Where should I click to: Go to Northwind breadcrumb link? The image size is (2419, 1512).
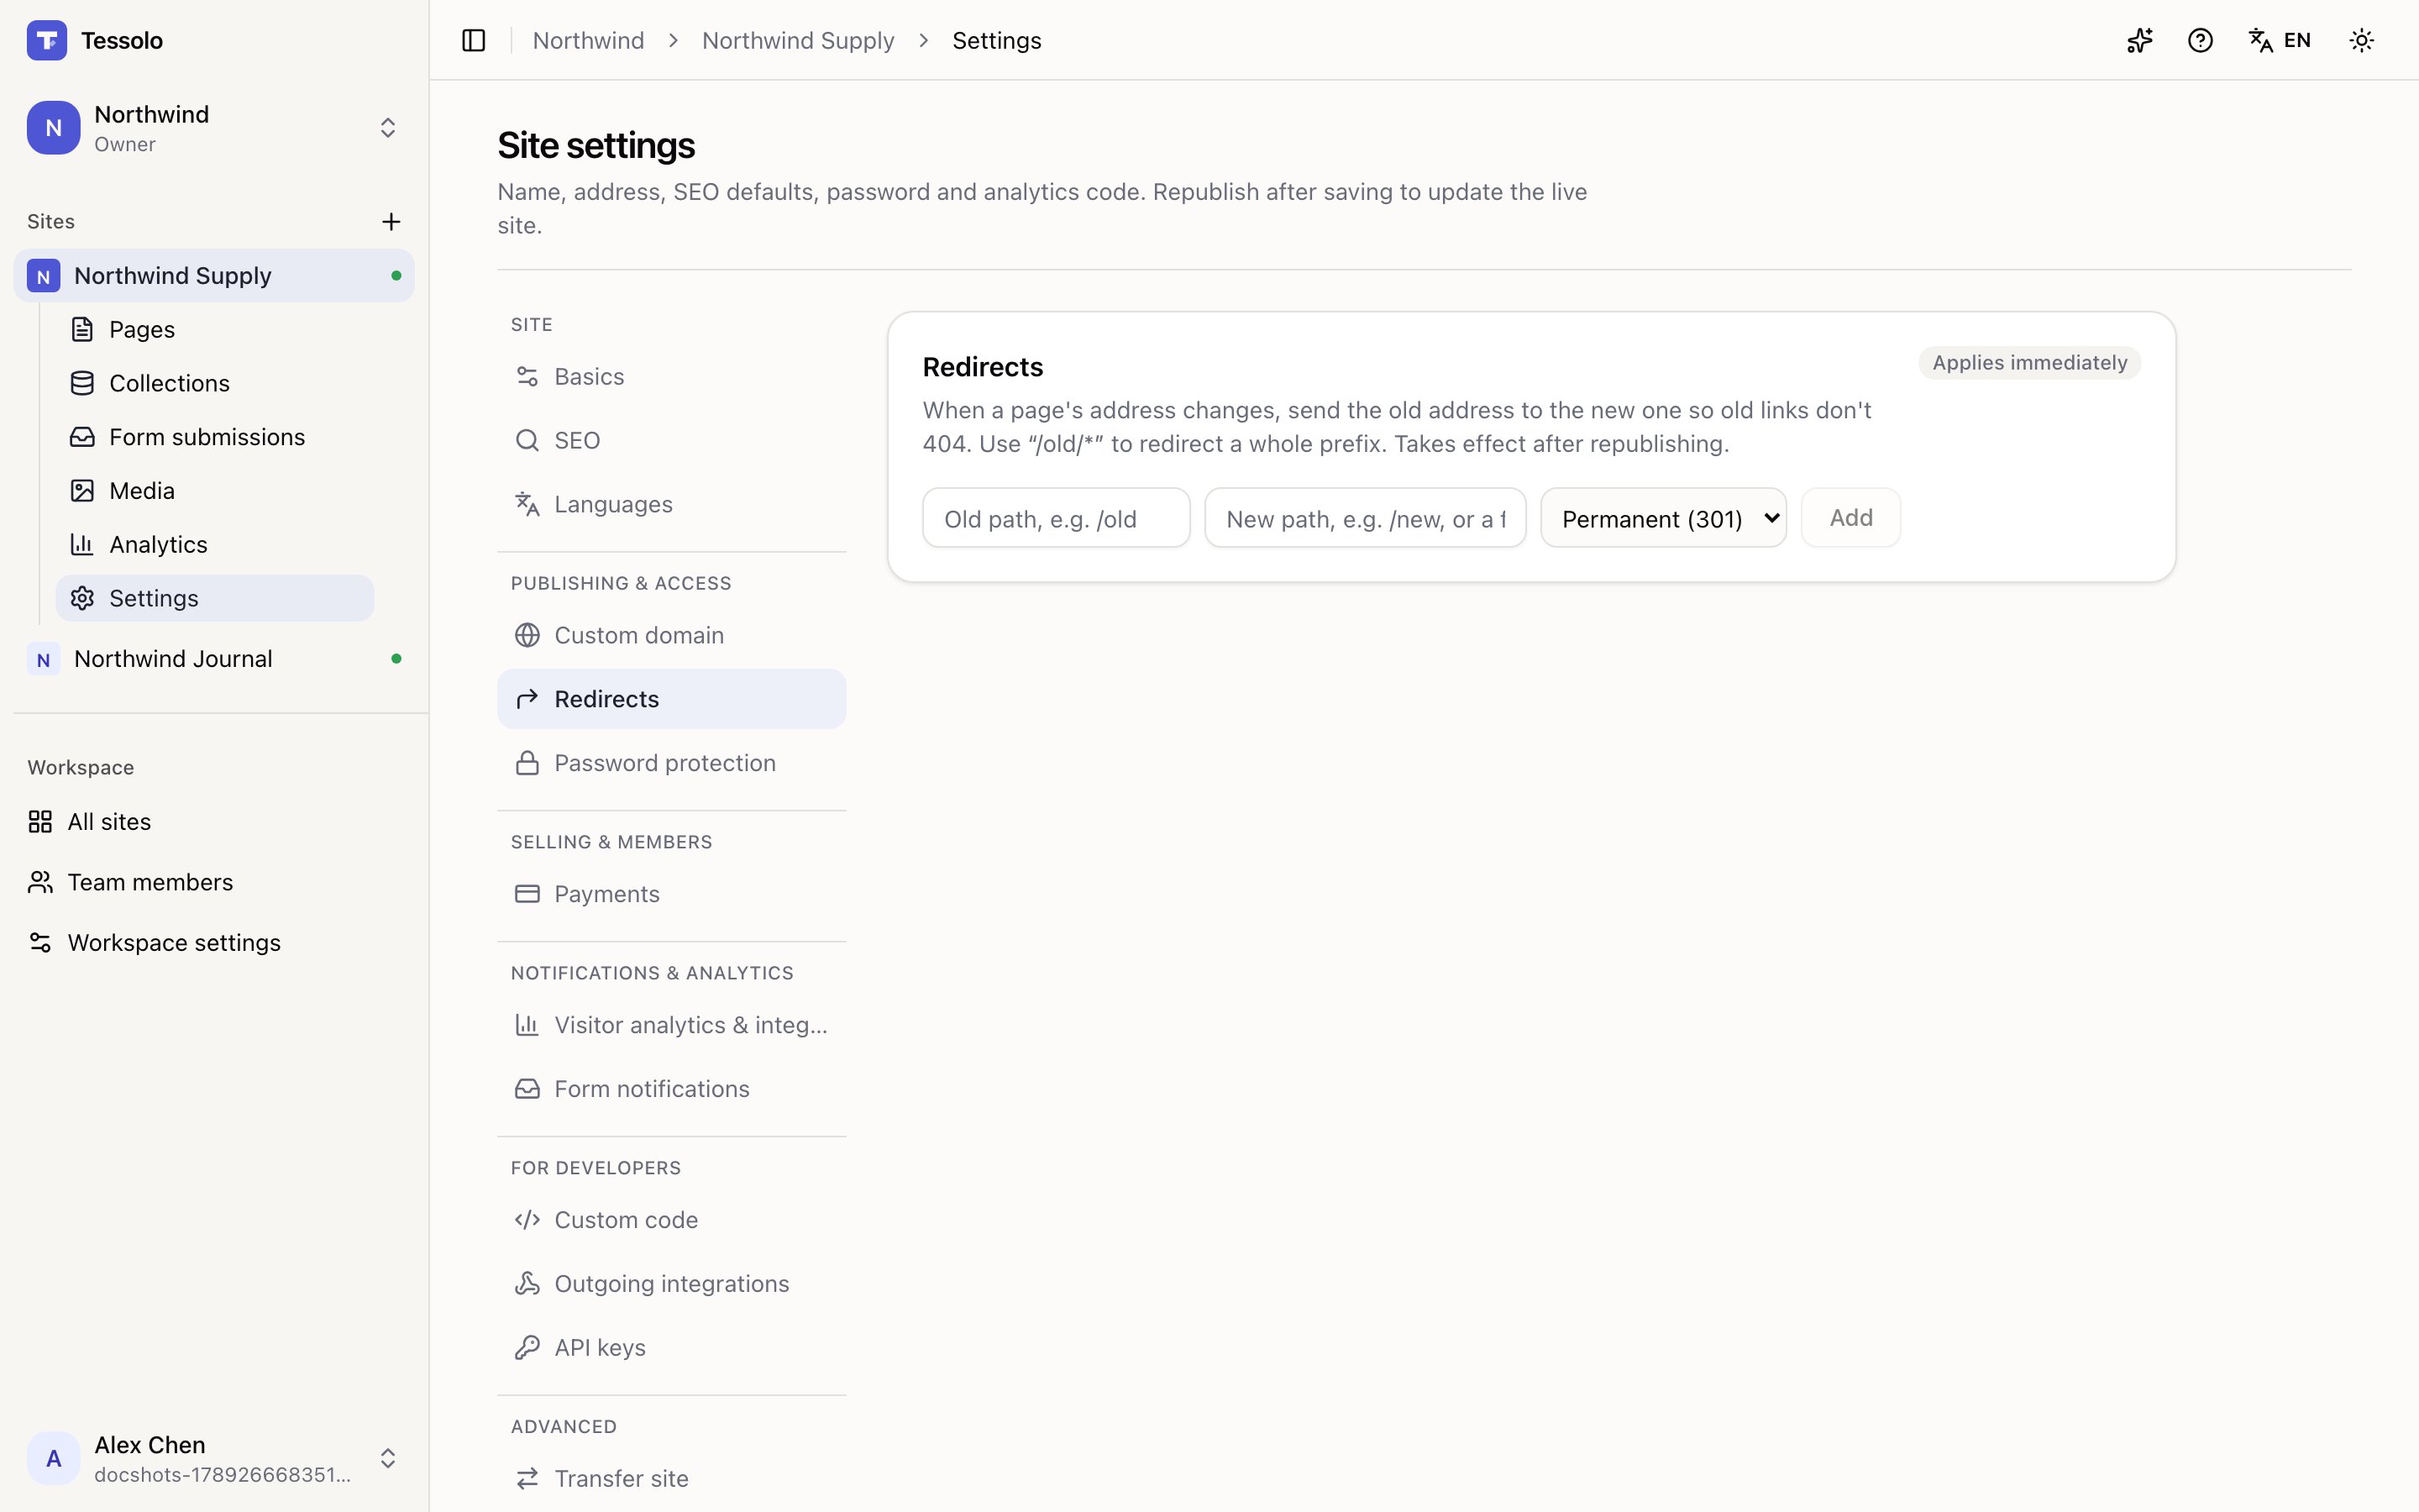pyautogui.click(x=589, y=41)
